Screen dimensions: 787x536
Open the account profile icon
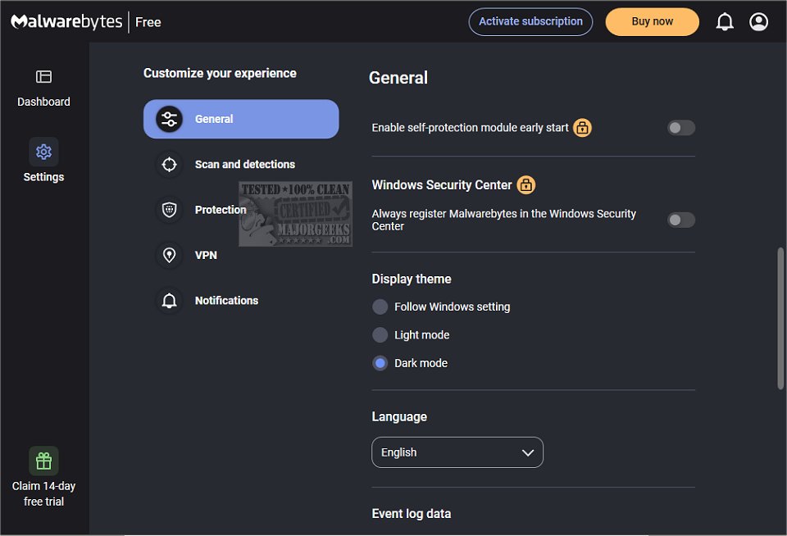click(x=759, y=22)
